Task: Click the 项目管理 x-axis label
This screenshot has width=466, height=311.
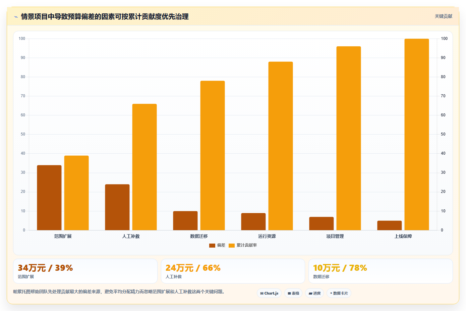Action: click(x=335, y=236)
